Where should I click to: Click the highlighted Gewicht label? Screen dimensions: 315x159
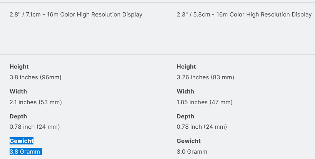[22, 141]
